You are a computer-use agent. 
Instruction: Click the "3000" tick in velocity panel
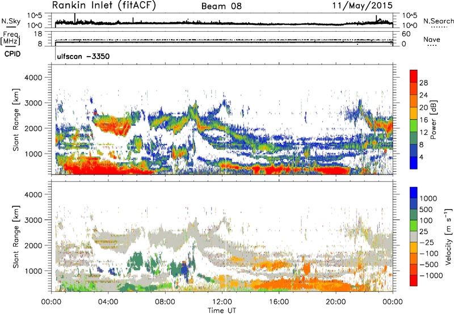(x=33, y=220)
